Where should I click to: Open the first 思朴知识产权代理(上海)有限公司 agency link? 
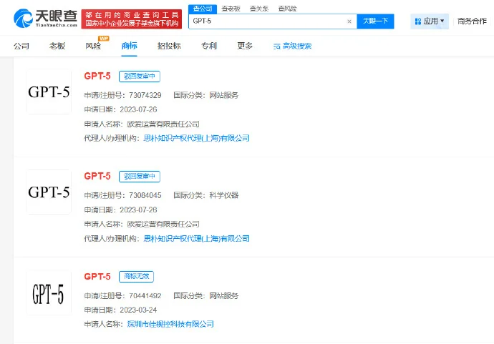click(x=197, y=138)
